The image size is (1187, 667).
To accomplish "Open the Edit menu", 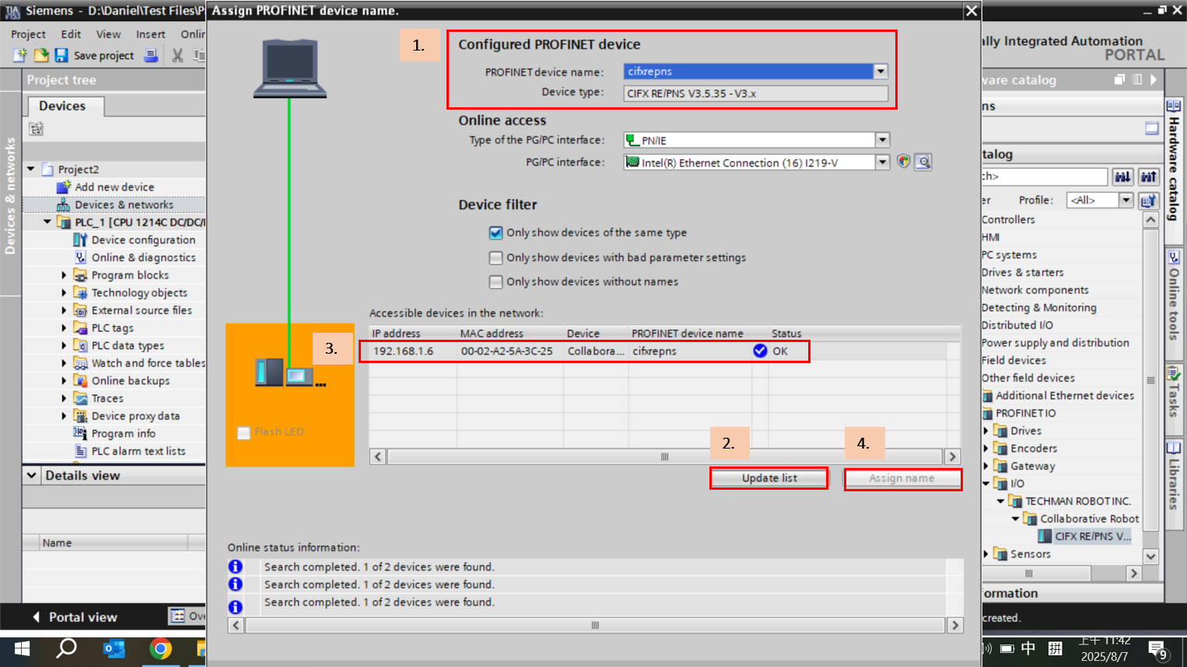I will tap(71, 34).
